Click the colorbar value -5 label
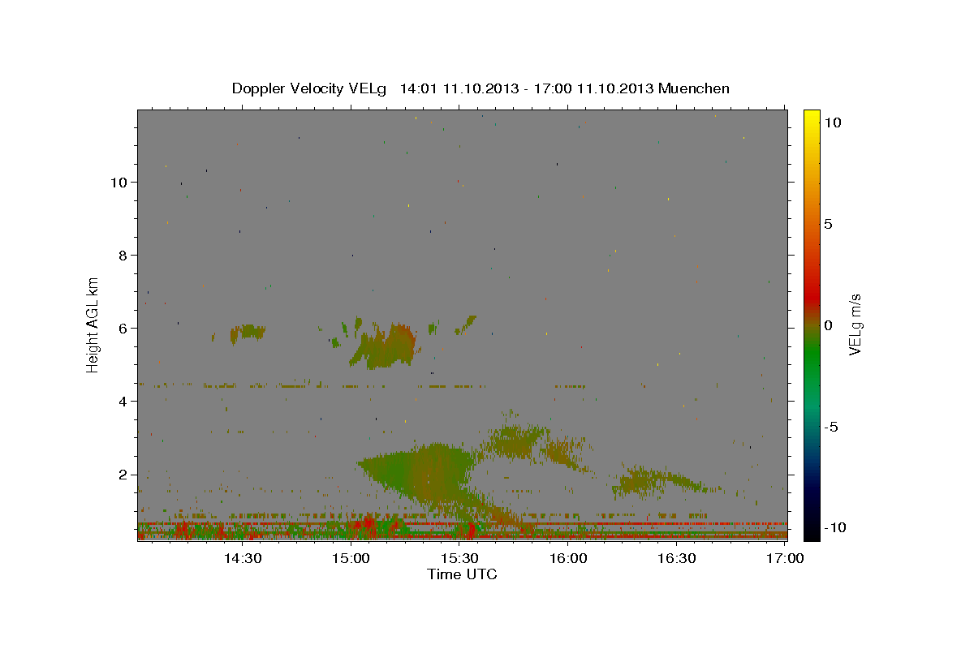The height and width of the screenshot is (649, 974). tap(830, 426)
